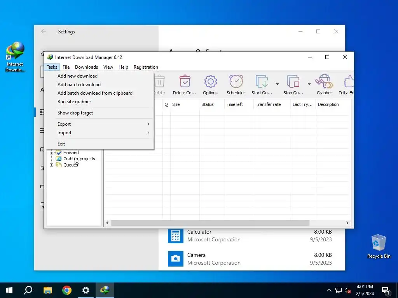The width and height of the screenshot is (398, 298).
Task: Click the Calculator app icon in Settings
Action: pos(175,236)
